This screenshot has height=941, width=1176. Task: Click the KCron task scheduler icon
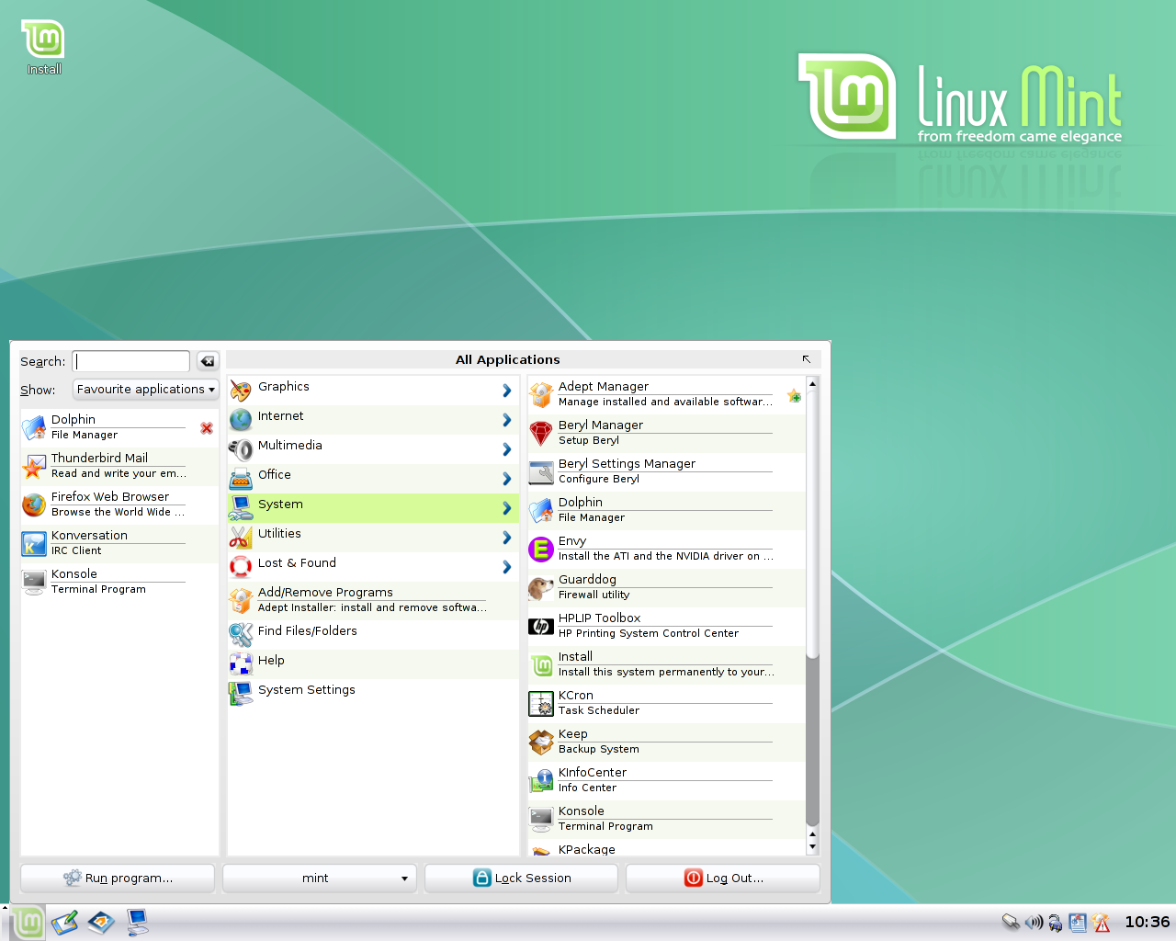point(541,703)
